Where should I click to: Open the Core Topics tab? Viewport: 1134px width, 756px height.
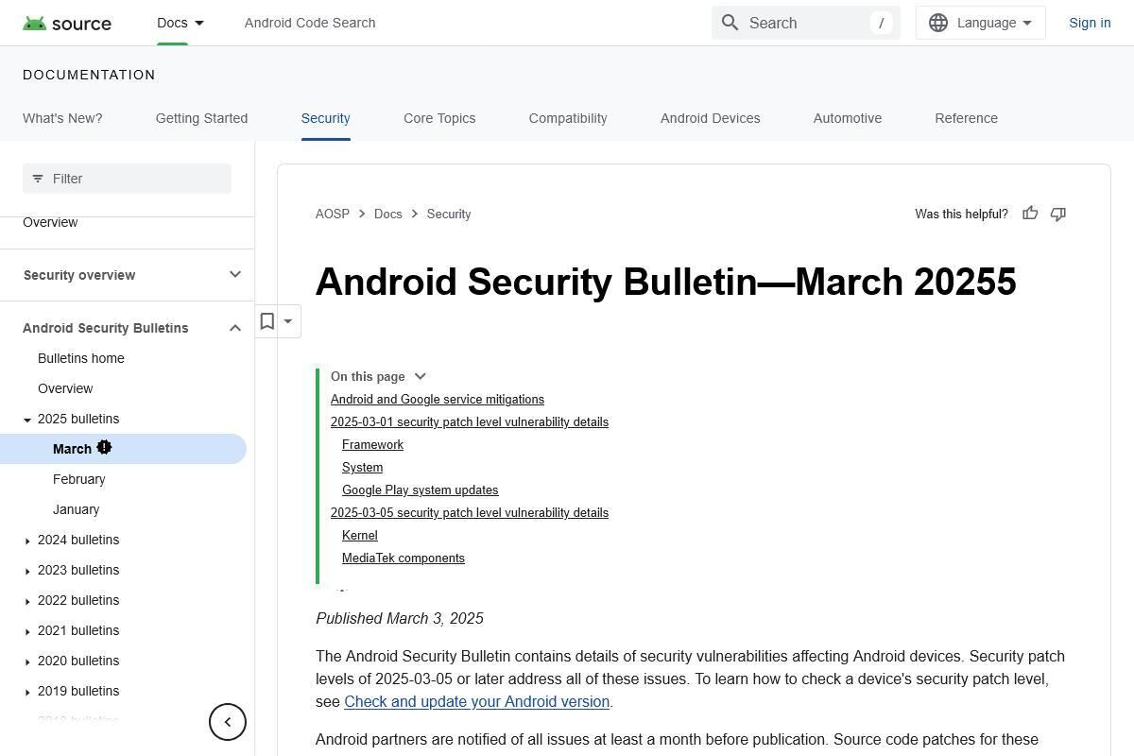click(x=439, y=118)
